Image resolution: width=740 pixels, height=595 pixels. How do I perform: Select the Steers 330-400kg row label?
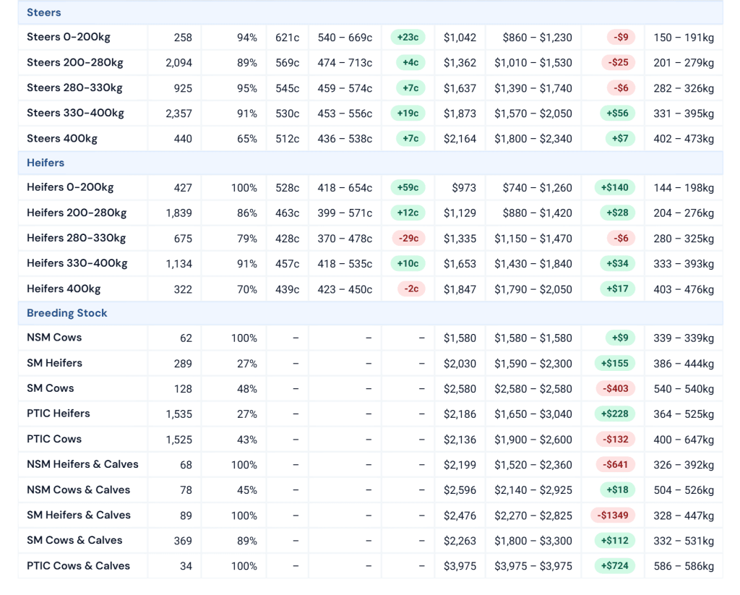coord(75,113)
